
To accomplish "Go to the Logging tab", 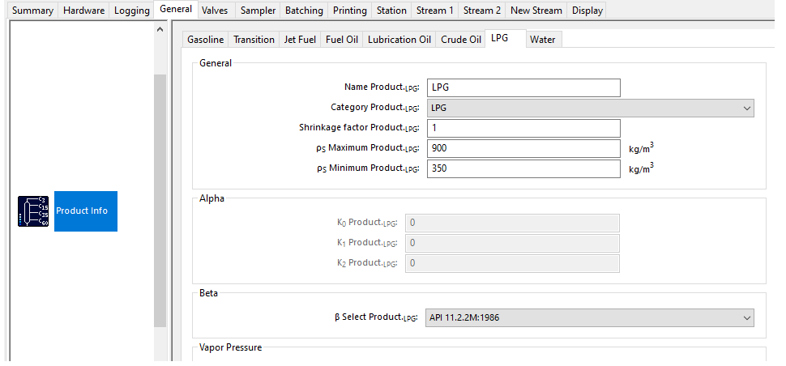I will 132,11.
